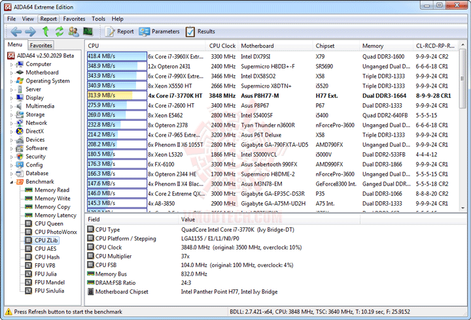
Task: Open the Favorites menu
Action: (x=74, y=19)
